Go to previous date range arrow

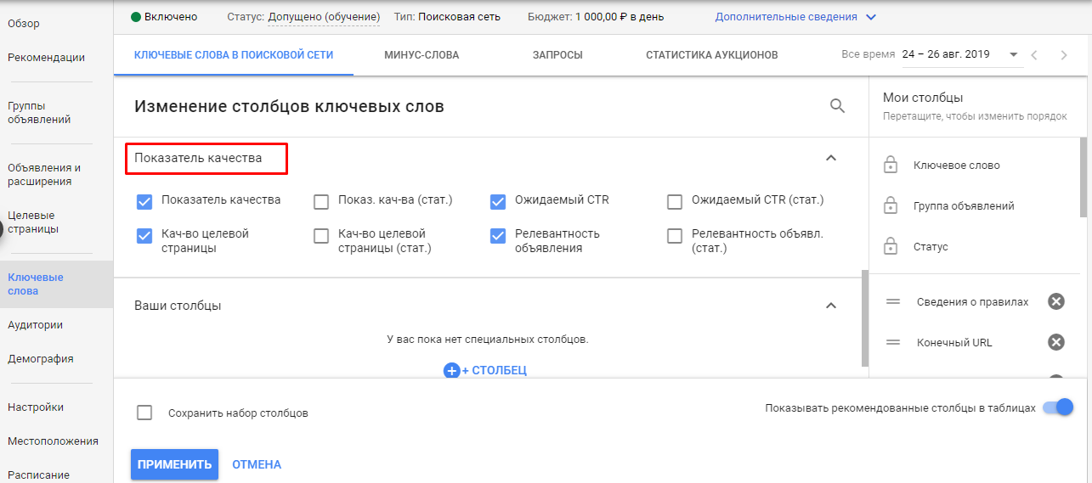tap(1034, 55)
